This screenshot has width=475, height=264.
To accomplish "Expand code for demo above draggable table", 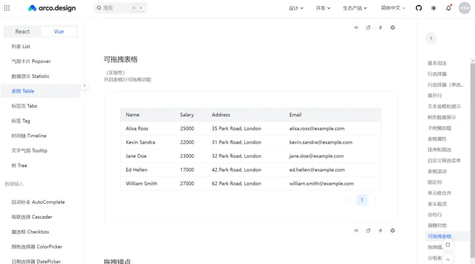I will click(x=356, y=28).
